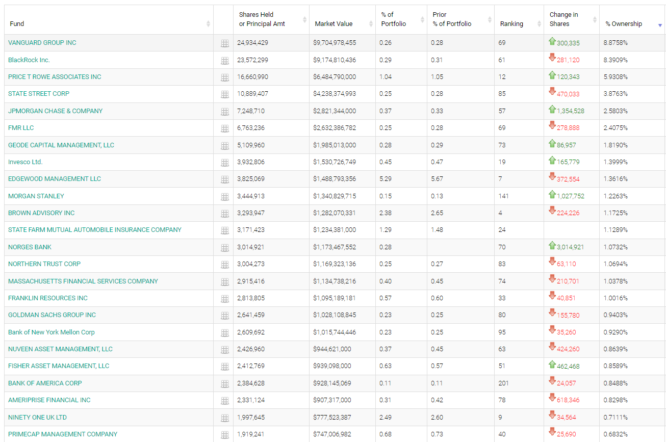Select market value $9,704,978,455 cell
The image size is (666, 442).
pos(335,43)
